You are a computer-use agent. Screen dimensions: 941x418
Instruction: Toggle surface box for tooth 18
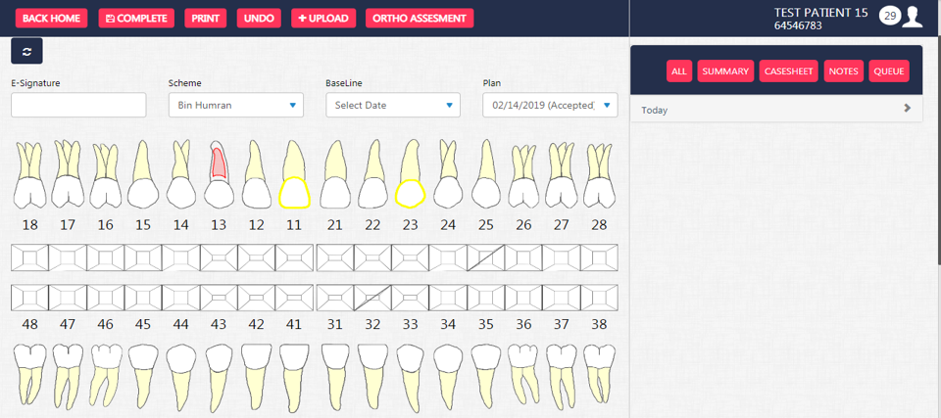pyautogui.click(x=29, y=257)
